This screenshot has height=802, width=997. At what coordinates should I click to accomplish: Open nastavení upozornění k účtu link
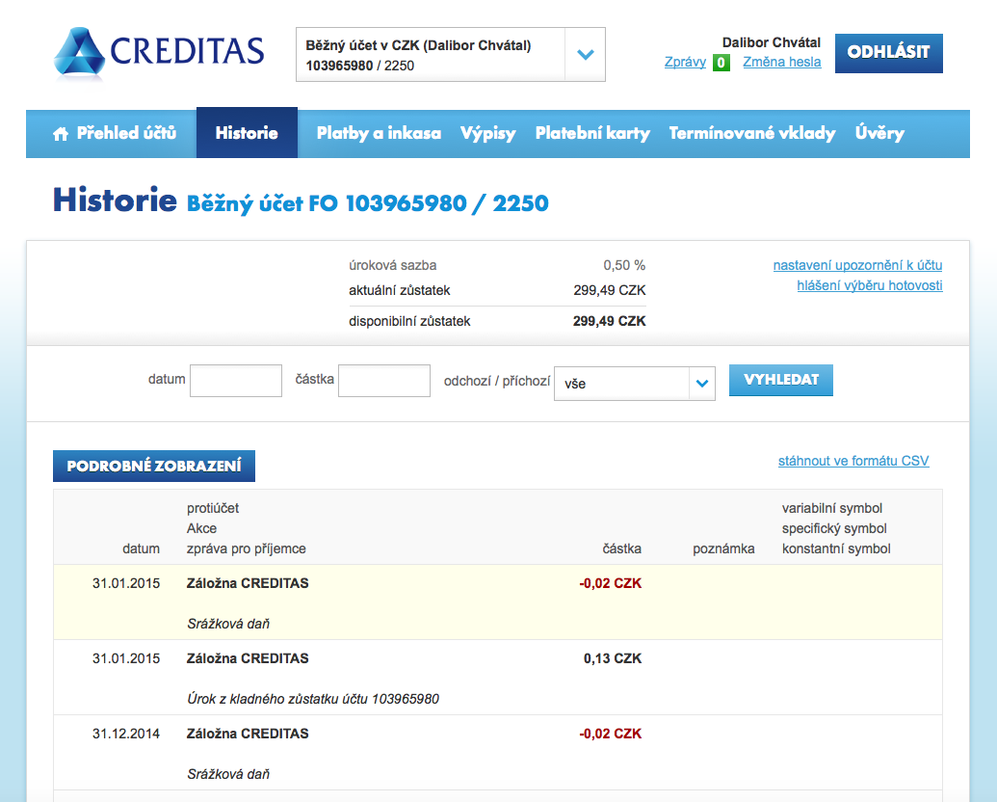(857, 265)
